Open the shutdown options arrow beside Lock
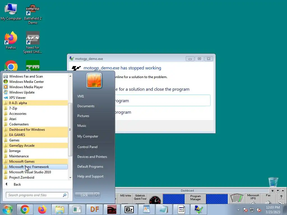Viewport: 287px width, 215px height. coord(97,195)
